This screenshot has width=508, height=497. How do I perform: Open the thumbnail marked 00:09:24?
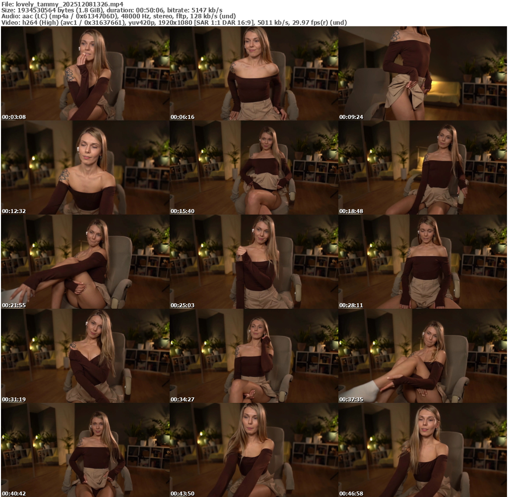[x=423, y=73]
